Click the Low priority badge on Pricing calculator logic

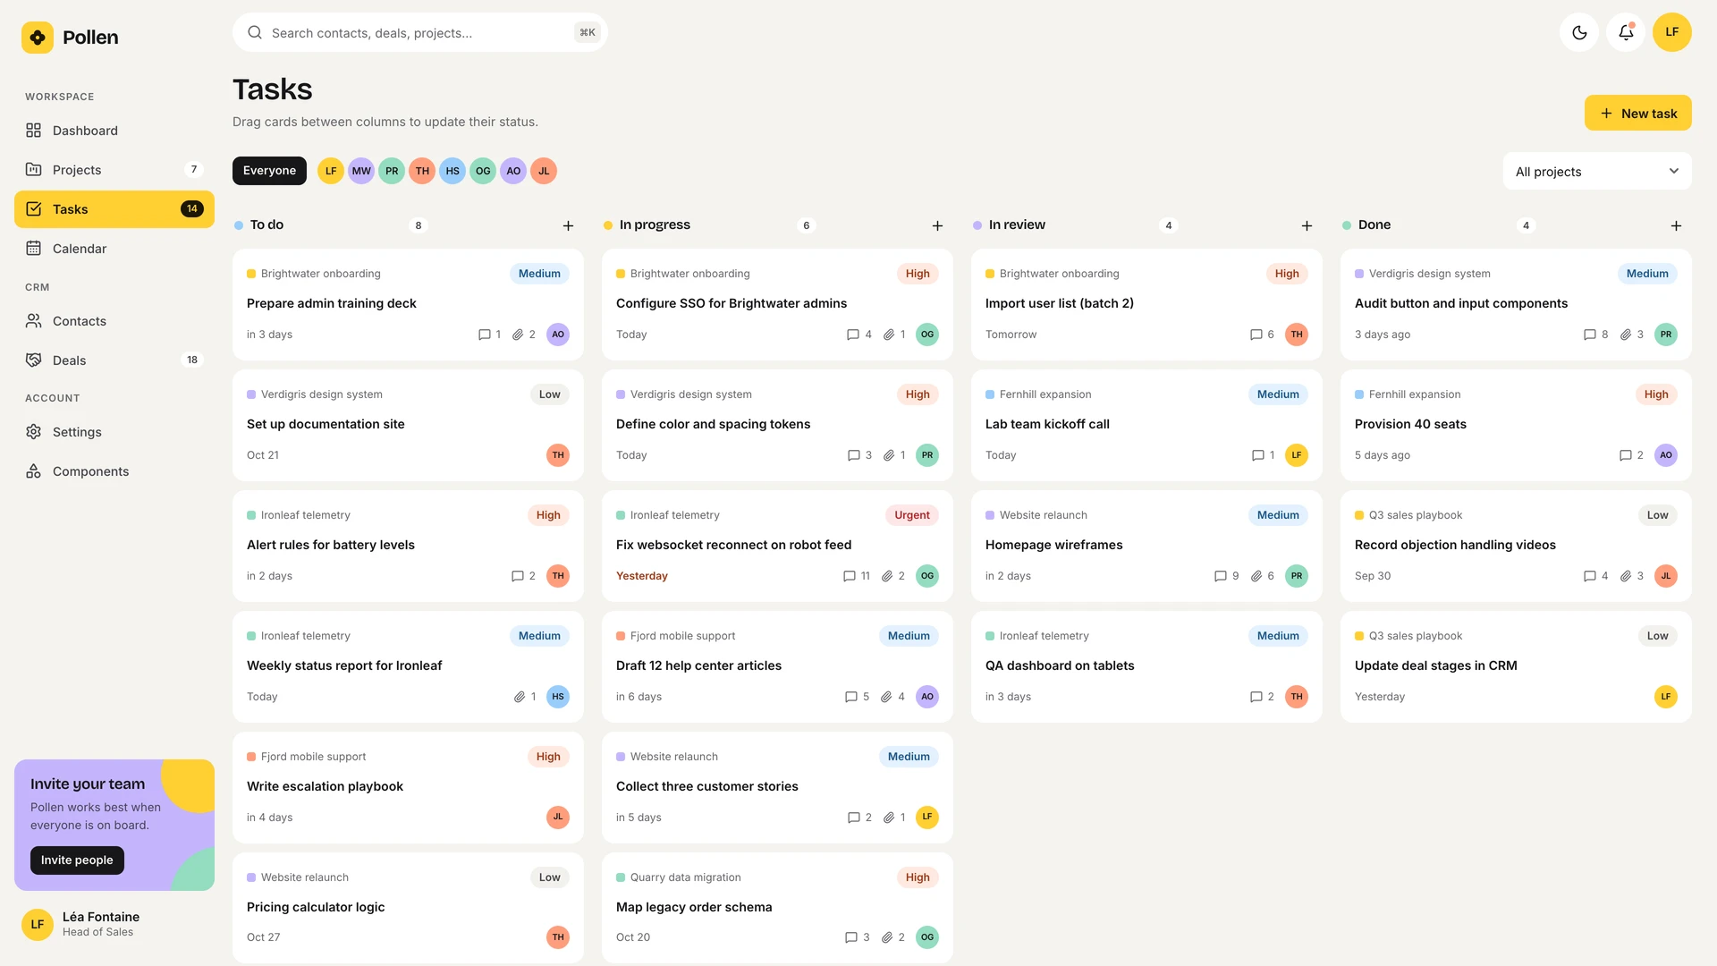pos(550,877)
